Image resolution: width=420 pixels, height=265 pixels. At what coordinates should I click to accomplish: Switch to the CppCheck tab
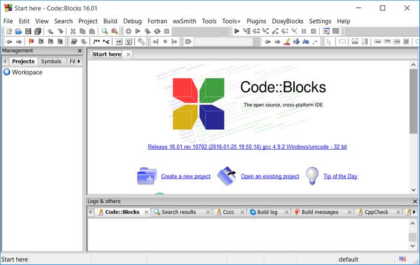[376, 212]
